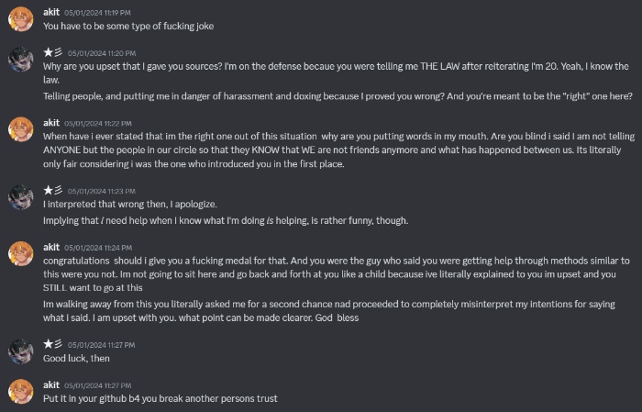
Task: Open akit's profile from the 11:22 PM username
Action: (51, 121)
